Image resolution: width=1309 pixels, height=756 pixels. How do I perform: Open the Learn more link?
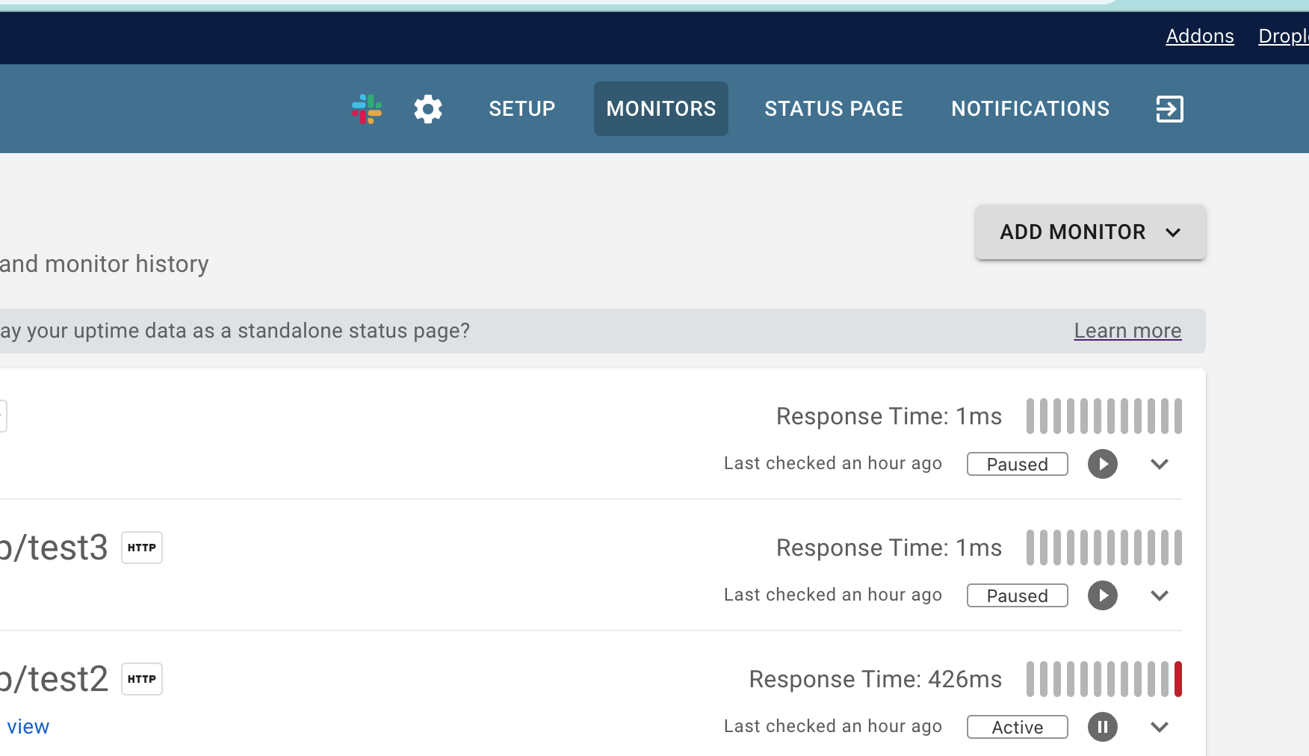coord(1127,330)
